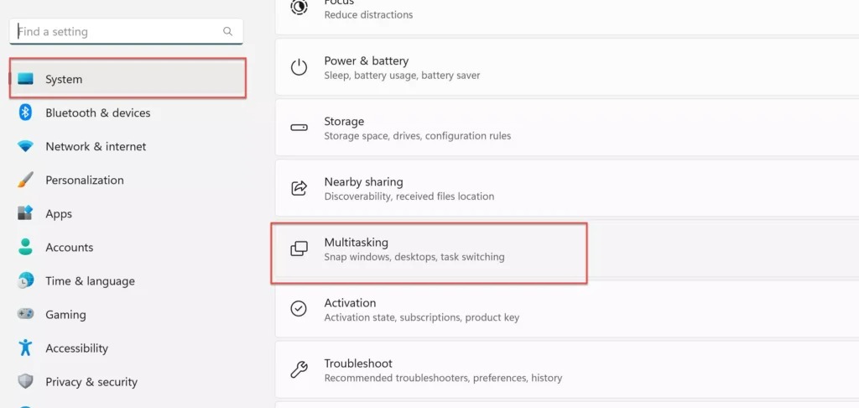The height and width of the screenshot is (408, 859).
Task: Click the Gaming controller icon
Action: (x=25, y=314)
